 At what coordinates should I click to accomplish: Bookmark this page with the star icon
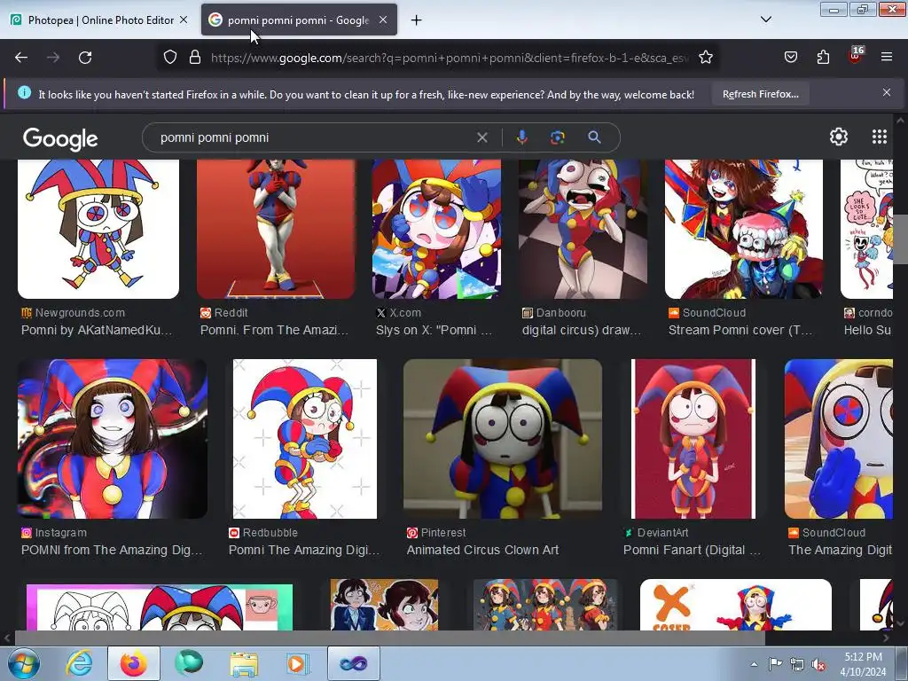(x=705, y=58)
